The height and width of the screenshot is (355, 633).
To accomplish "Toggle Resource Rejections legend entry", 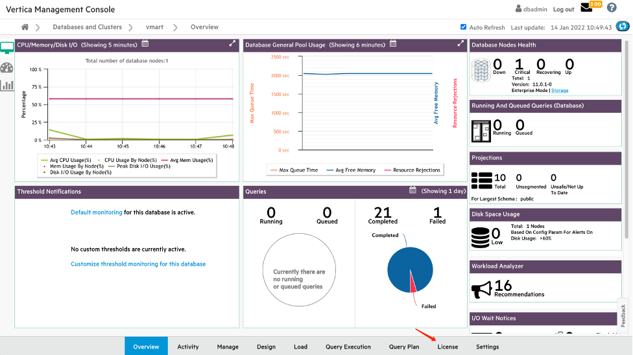I will (412, 170).
